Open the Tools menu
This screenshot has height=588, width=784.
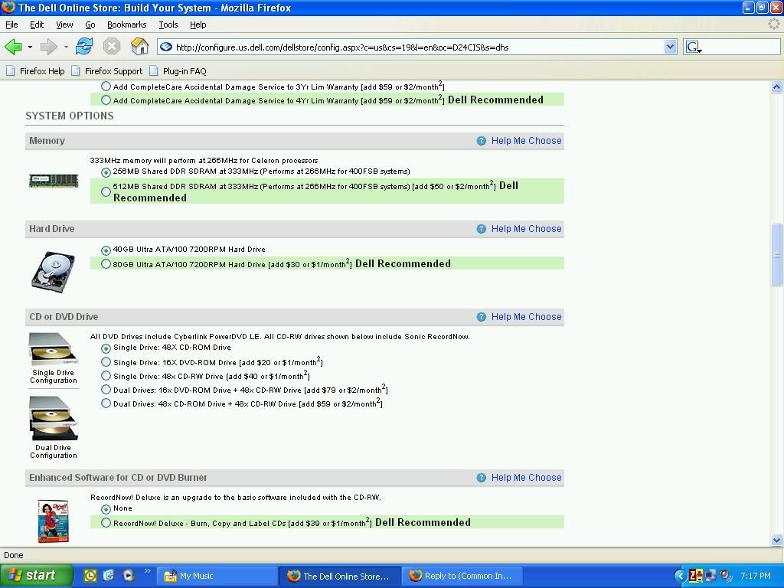pyautogui.click(x=168, y=24)
